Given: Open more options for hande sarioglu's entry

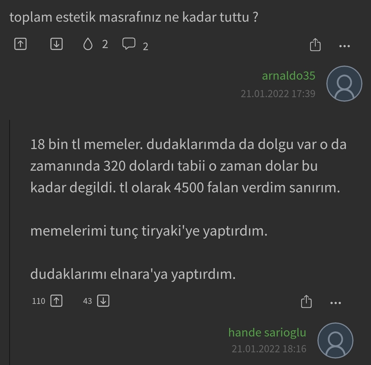Looking at the screenshot, I should 335,303.
